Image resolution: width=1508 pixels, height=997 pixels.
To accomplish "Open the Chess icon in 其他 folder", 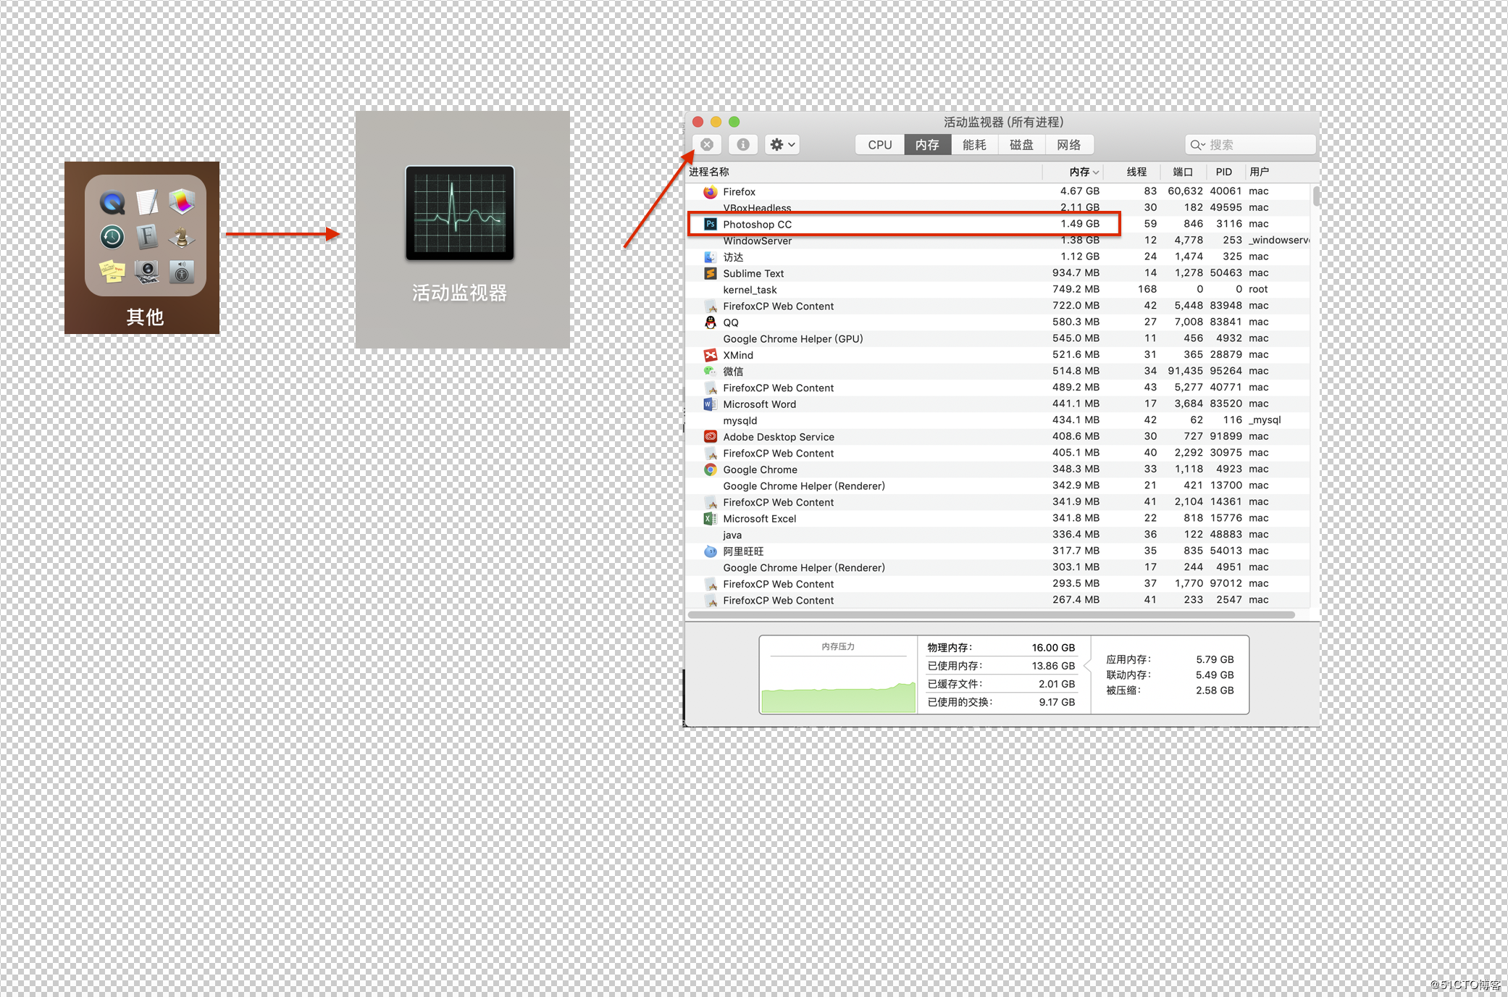I will pyautogui.click(x=182, y=237).
